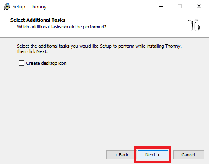Cancel the Thonny installation
209x164 pixels.
point(188,155)
